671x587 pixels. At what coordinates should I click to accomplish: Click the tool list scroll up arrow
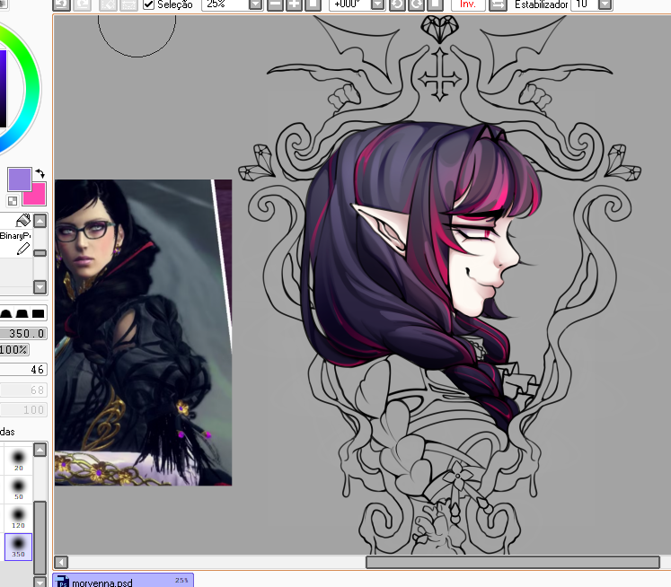pyautogui.click(x=40, y=221)
